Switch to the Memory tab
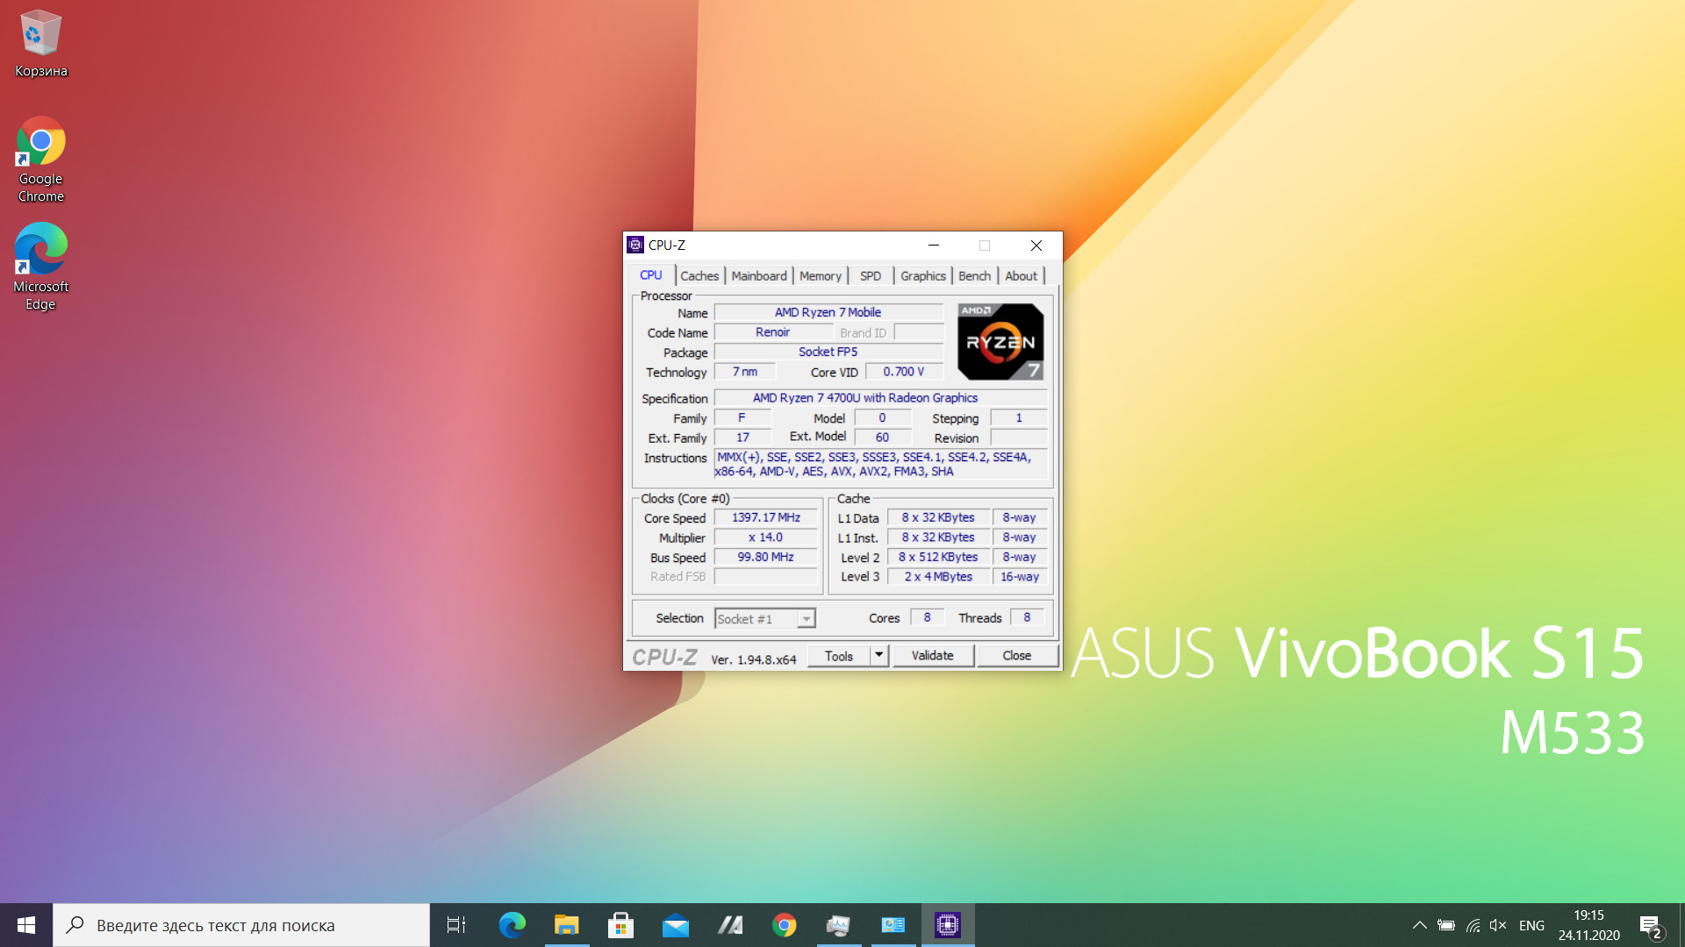Viewport: 1685px width, 947px height. coord(821,275)
